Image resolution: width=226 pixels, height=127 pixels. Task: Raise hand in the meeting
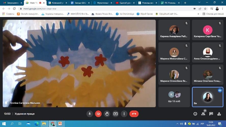coord(107,114)
